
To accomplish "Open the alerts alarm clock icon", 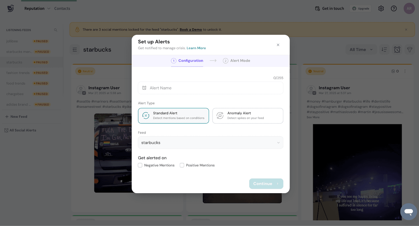I will 397,50.
